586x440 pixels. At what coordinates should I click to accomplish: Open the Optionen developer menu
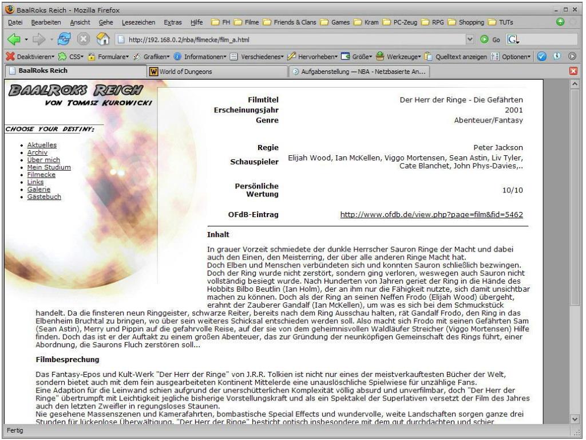[x=510, y=57]
